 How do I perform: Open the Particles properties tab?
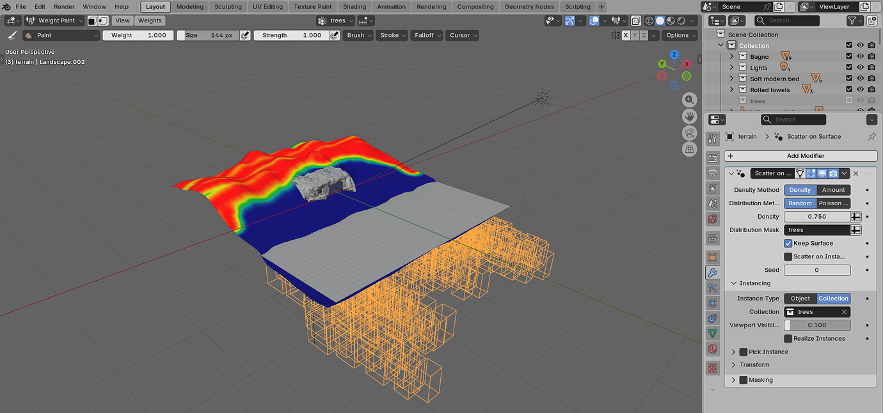713,288
